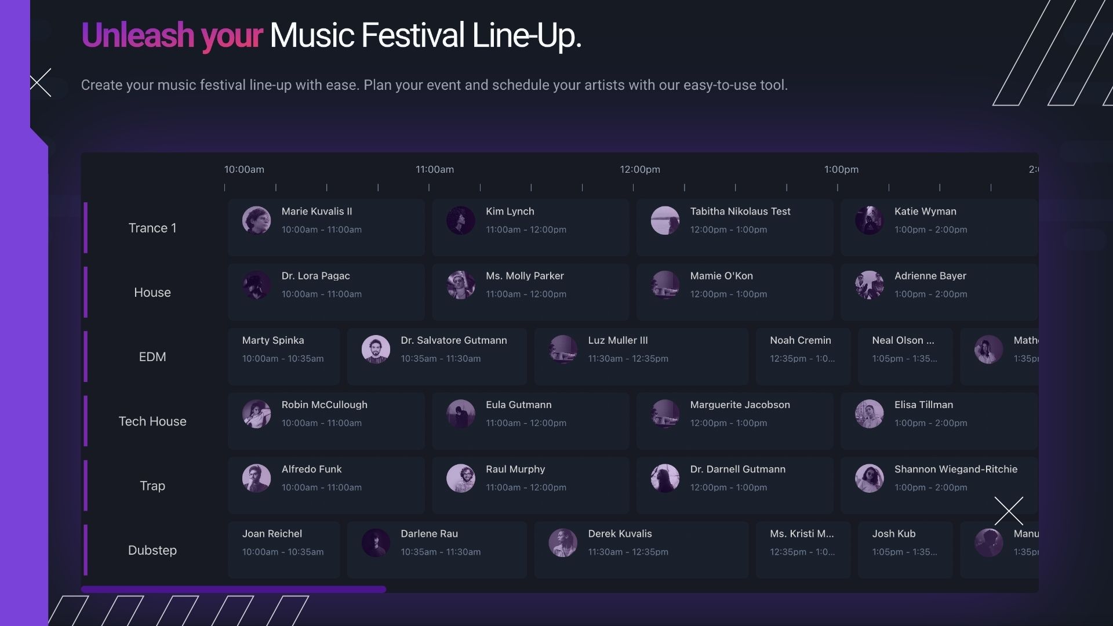Click Elisa Tillman's avatar image
This screenshot has width=1113, height=626.
point(869,414)
